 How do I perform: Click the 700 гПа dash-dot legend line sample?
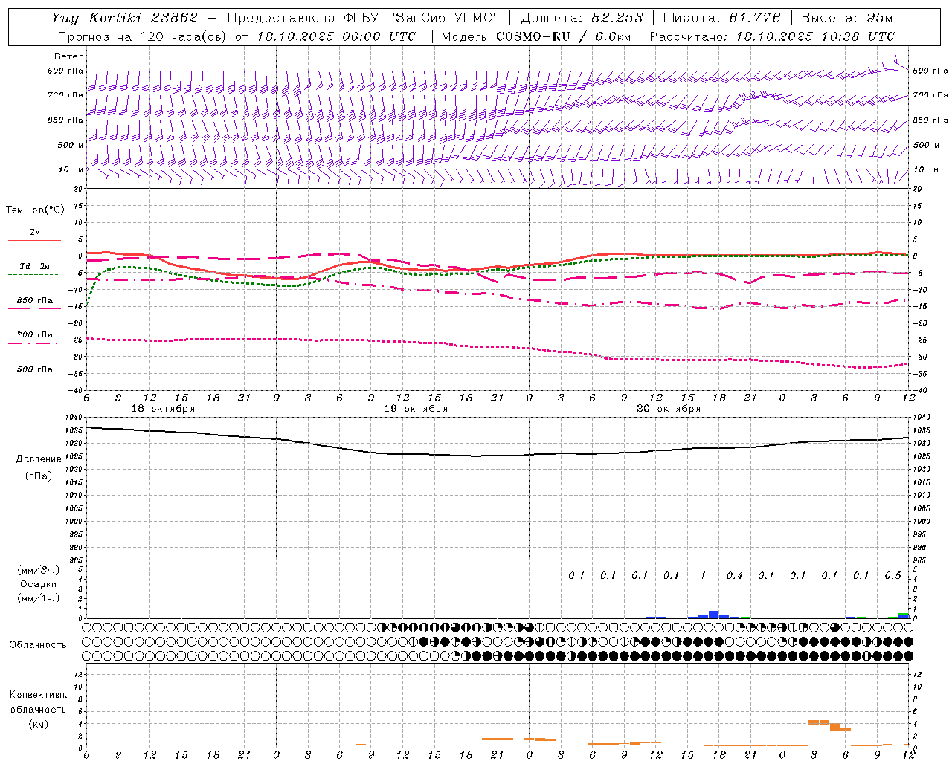(33, 343)
